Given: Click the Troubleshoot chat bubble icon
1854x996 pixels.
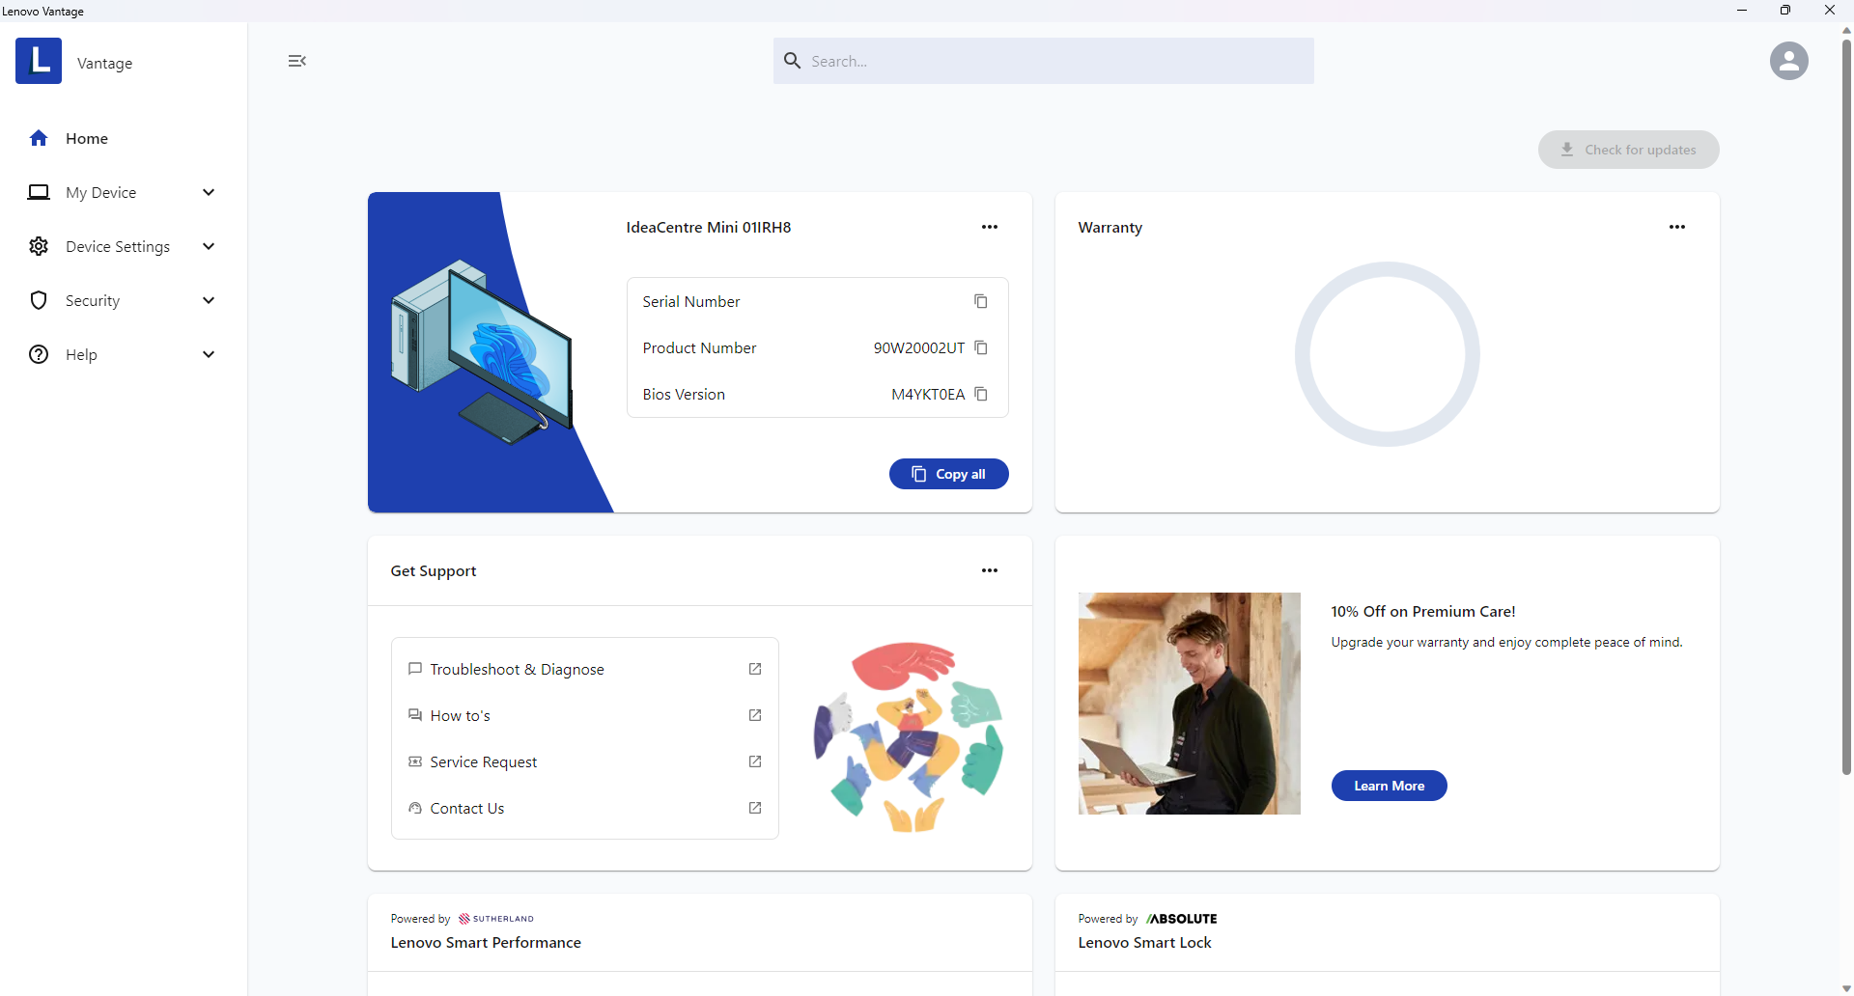Looking at the screenshot, I should click(415, 669).
